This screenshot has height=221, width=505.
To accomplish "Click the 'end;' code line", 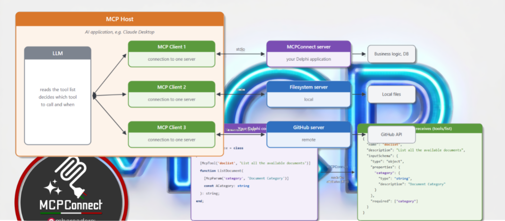I will 200,201.
